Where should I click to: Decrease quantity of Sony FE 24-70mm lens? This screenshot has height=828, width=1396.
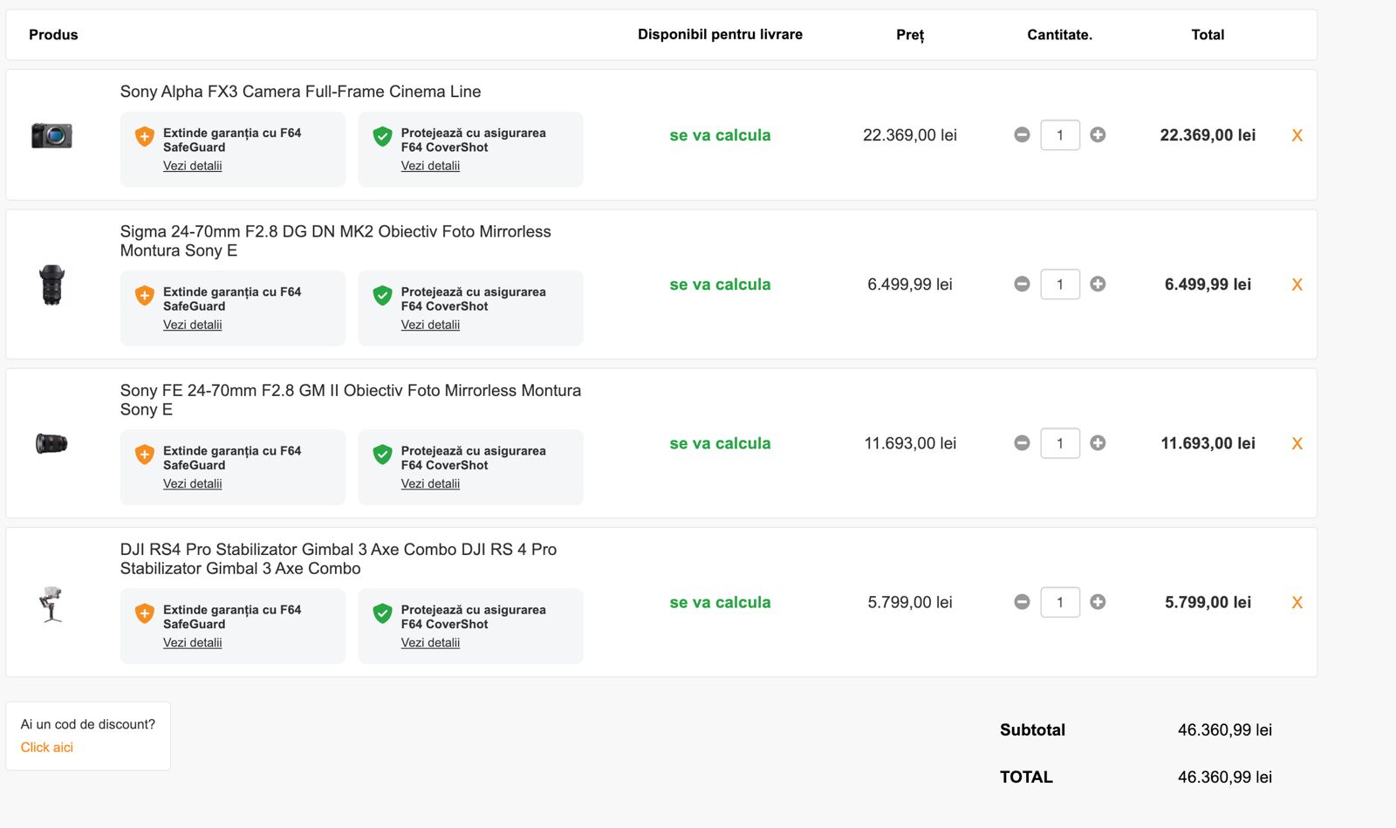[1022, 443]
